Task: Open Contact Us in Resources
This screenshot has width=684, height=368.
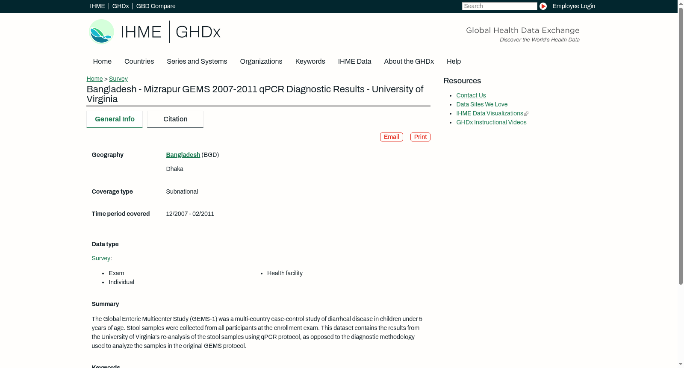Action: click(x=471, y=95)
